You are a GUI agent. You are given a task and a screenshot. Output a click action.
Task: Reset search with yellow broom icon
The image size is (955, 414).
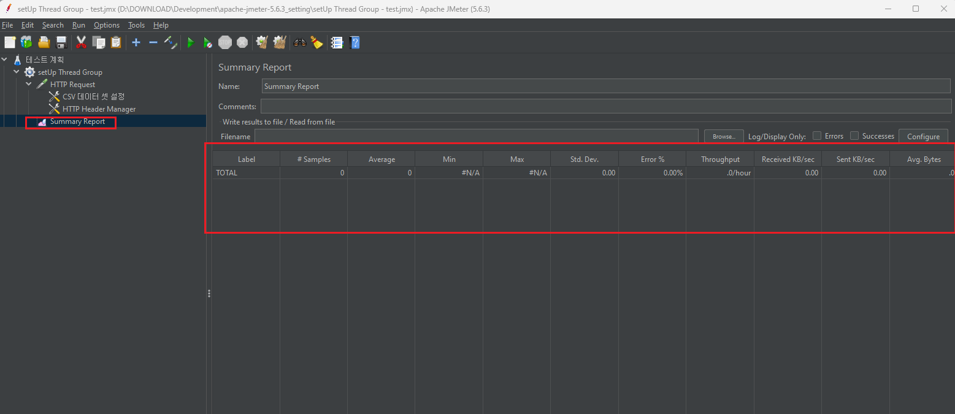coord(316,42)
